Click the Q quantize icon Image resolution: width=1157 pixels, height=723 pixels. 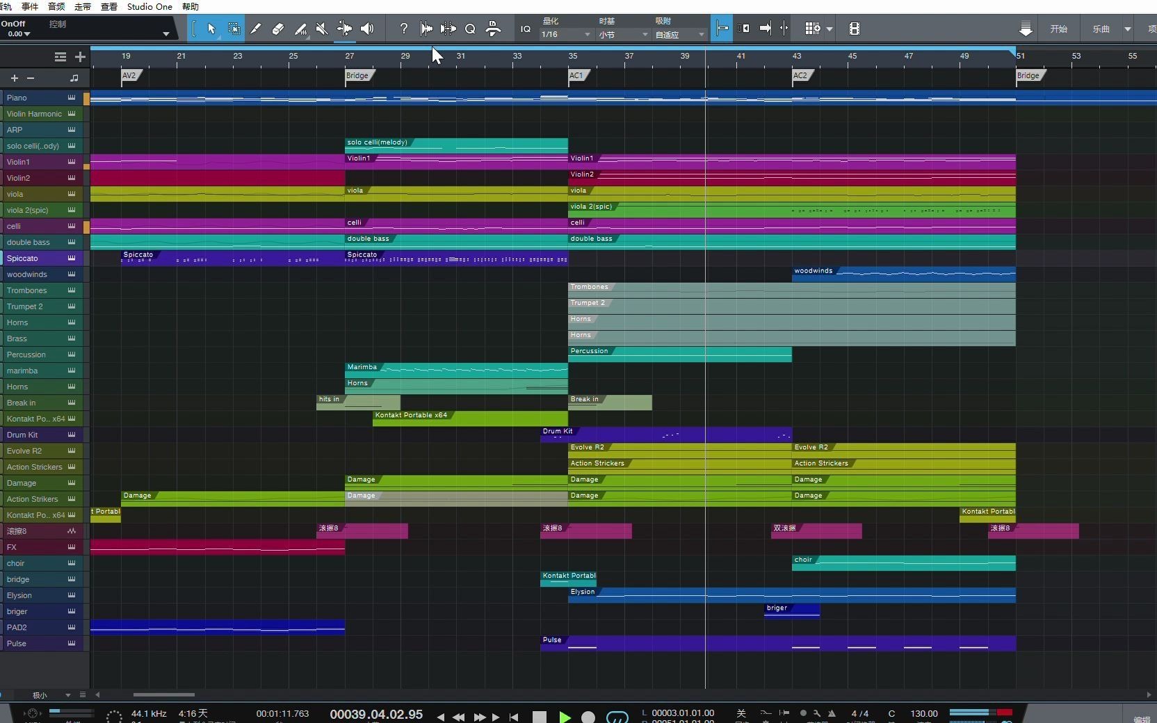coord(470,29)
